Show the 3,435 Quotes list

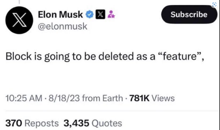(93, 123)
